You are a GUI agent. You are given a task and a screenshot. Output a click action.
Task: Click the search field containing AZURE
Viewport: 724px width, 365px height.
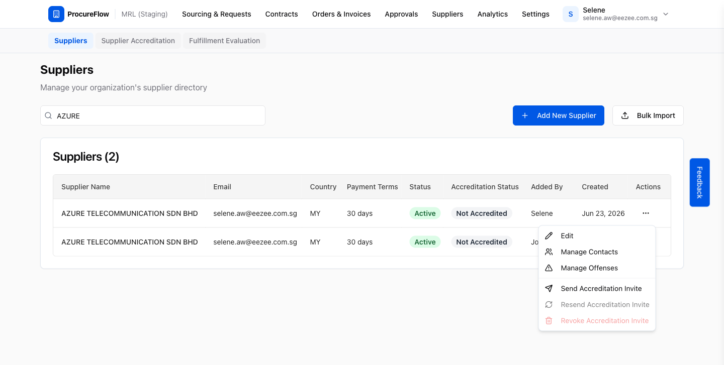coord(153,115)
